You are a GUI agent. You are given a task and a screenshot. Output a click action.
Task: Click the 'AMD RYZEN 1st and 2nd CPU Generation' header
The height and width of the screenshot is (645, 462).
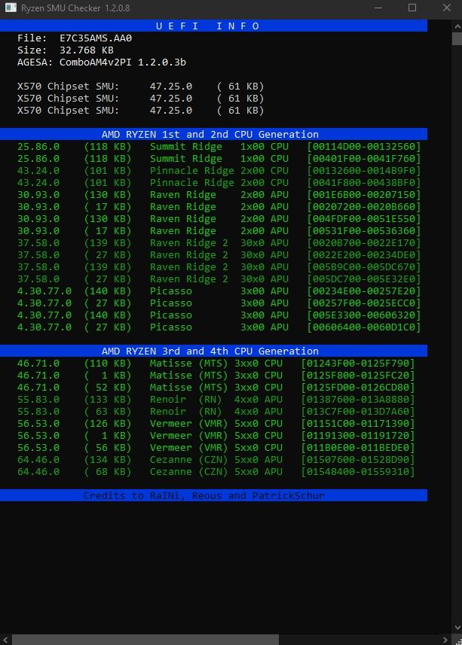[210, 135]
